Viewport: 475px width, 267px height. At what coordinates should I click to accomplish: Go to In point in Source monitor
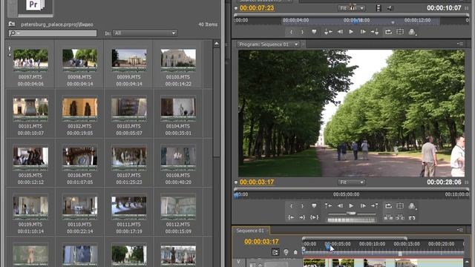(328, 32)
